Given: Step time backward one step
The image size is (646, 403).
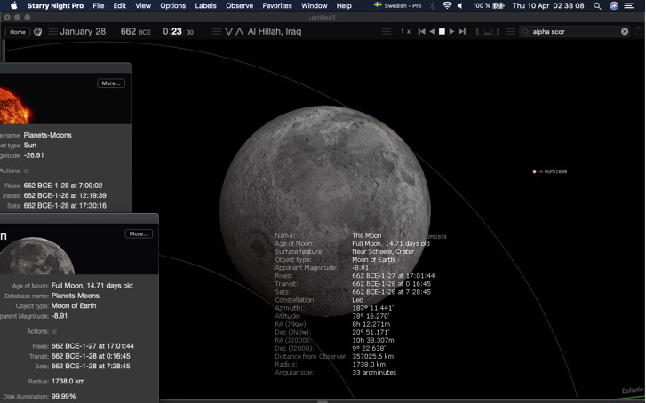Looking at the screenshot, I should pyautogui.click(x=421, y=32).
